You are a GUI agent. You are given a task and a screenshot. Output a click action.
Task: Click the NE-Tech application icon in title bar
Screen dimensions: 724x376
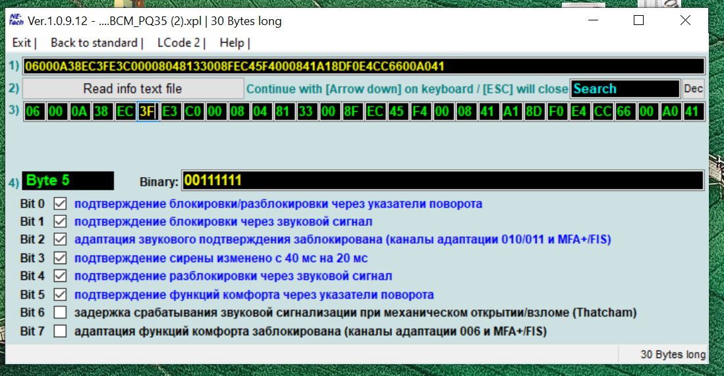click(16, 20)
